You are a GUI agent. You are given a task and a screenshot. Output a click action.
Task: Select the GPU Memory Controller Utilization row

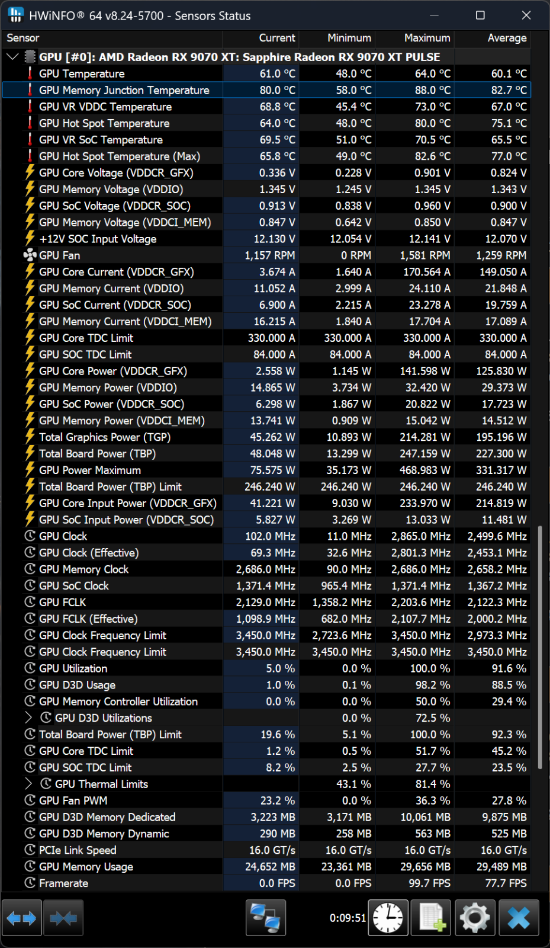266,702
